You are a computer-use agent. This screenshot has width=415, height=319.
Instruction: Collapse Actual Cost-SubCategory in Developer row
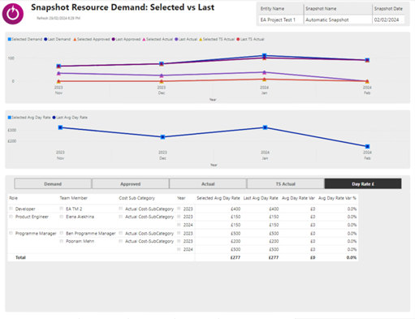pyautogui.click(x=121, y=209)
